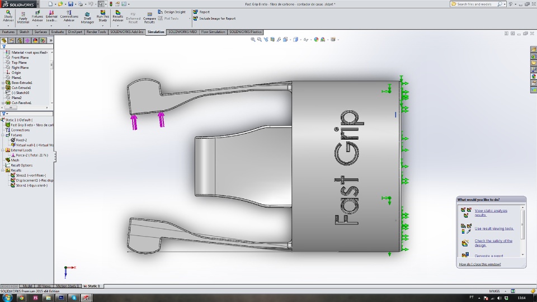
Task: Open Photoshop from taskbar
Action: 61,298
